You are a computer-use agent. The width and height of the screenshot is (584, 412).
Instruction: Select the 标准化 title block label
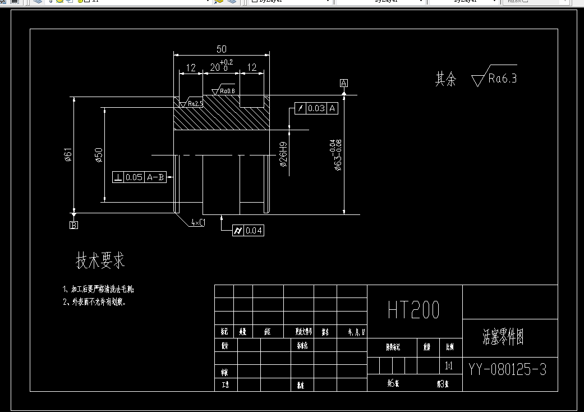[302, 346]
